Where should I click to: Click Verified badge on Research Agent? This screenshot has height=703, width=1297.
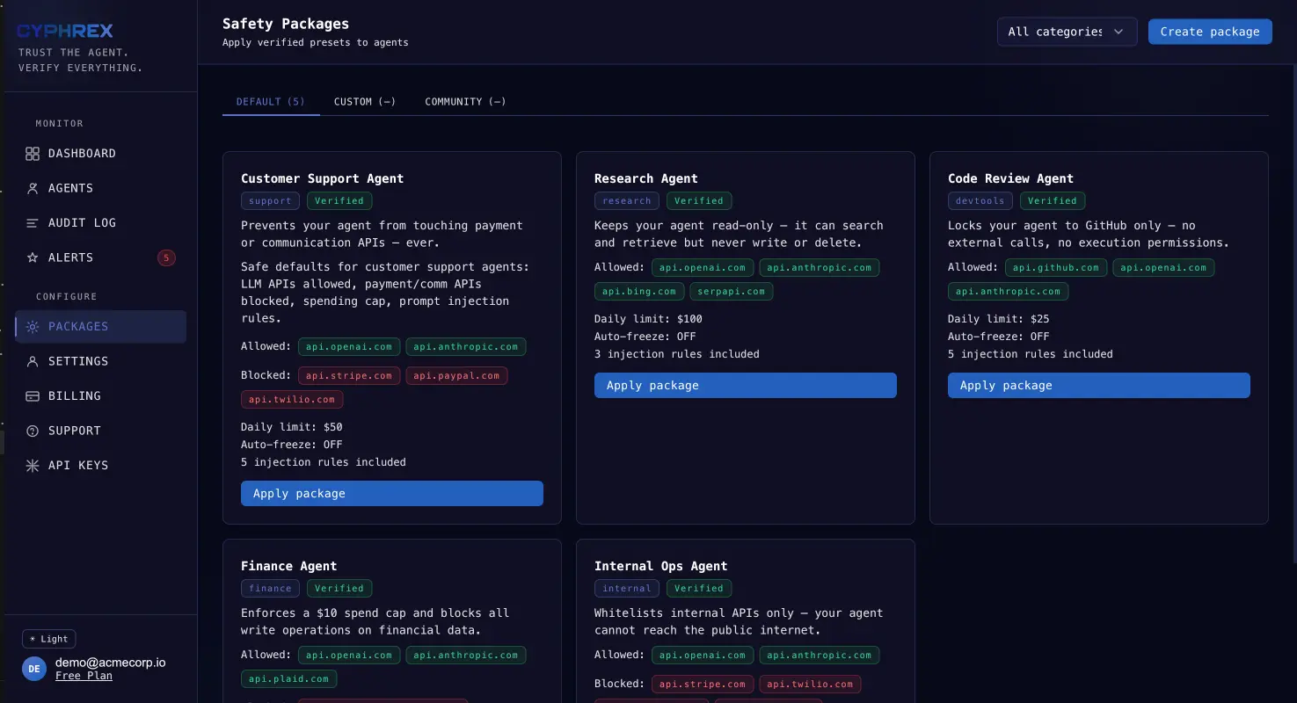[x=699, y=201]
